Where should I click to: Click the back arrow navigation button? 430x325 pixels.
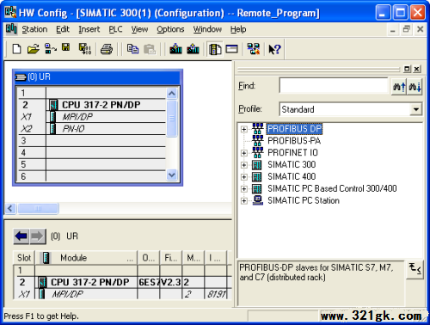point(21,236)
